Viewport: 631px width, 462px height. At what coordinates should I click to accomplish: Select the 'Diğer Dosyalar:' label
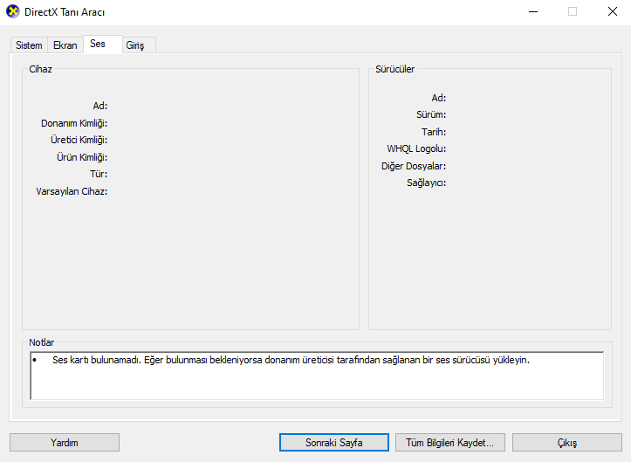[414, 166]
